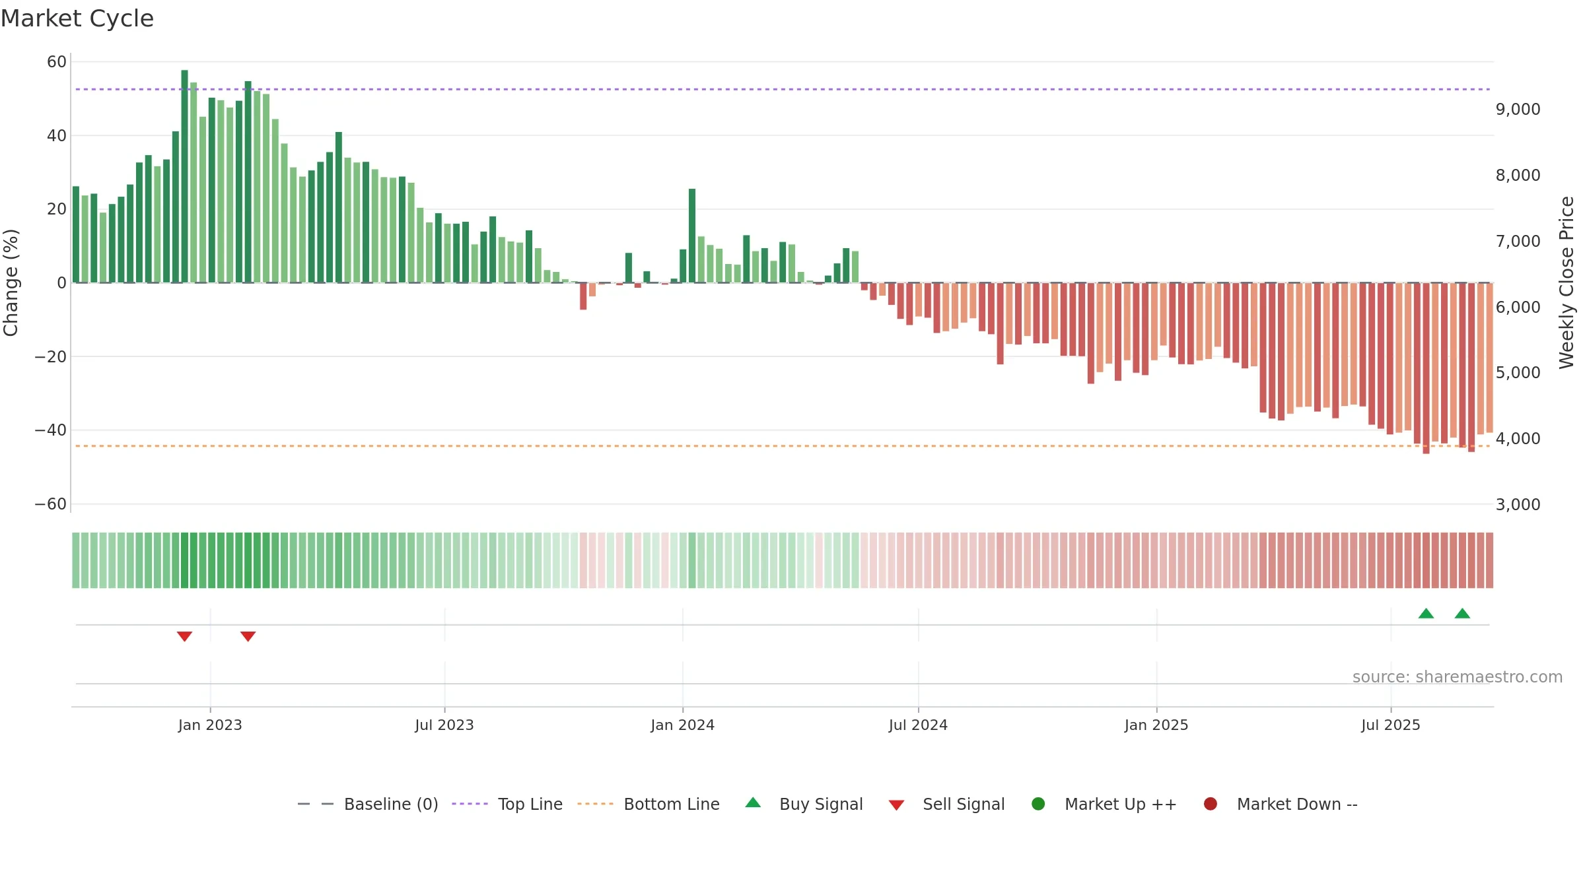Toggle the Baseline (0) legend entry
The width and height of the screenshot is (1585, 891).
[x=368, y=804]
